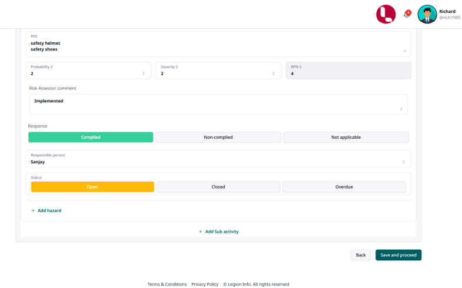Click resize grip of Risk Assessor comment
Viewport: 462px width, 288px height.
coord(401,108)
